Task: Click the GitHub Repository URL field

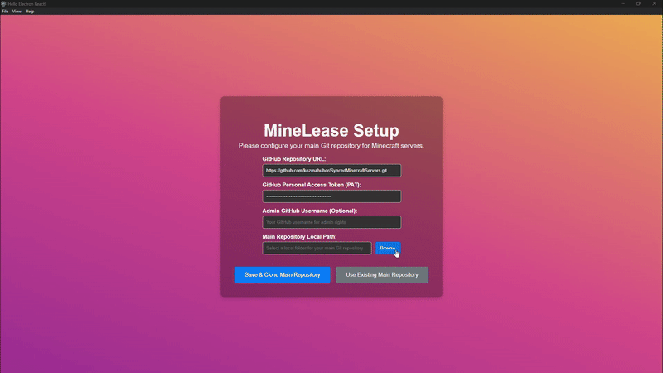Action: tap(331, 171)
